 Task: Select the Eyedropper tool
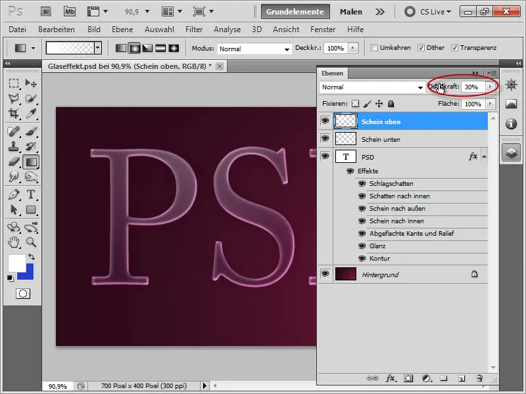point(31,114)
